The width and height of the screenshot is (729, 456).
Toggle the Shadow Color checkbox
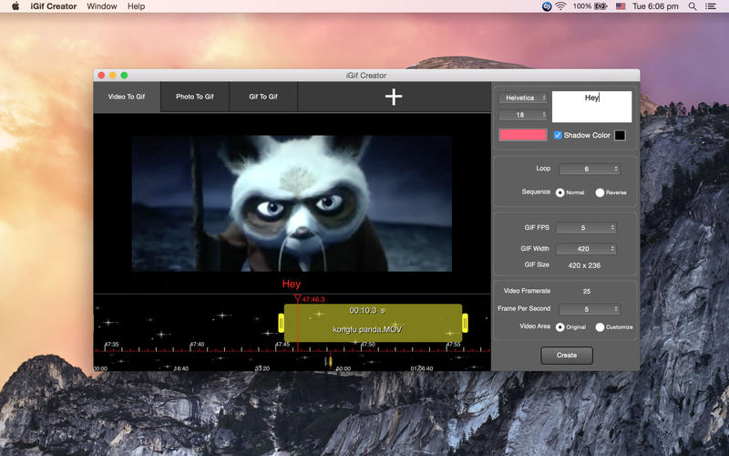pyautogui.click(x=558, y=135)
